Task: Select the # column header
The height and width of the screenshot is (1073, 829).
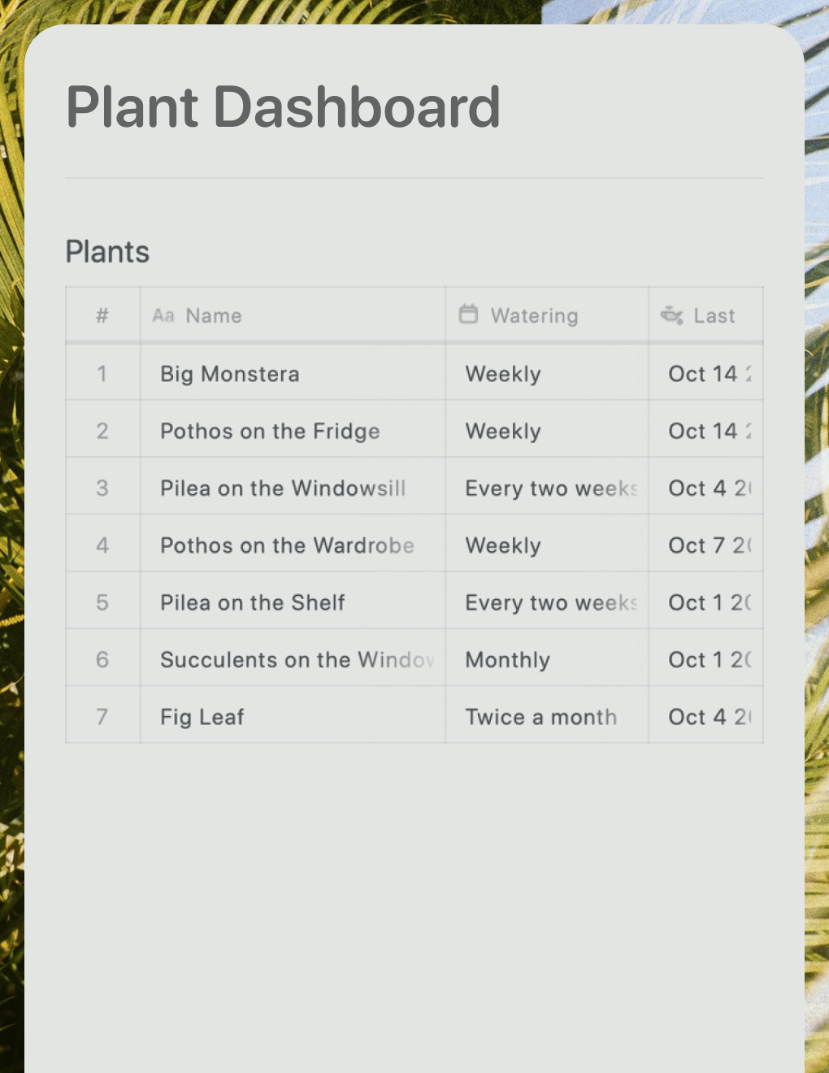Action: [x=102, y=315]
